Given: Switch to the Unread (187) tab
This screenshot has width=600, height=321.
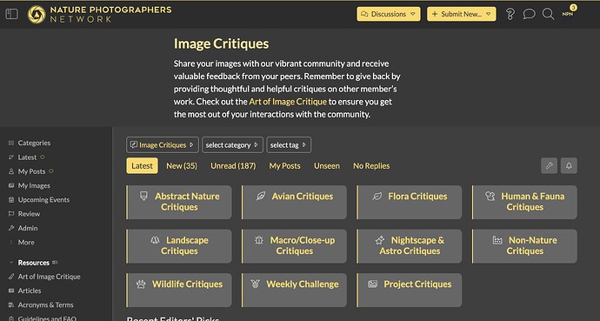Looking at the screenshot, I should pos(233,165).
